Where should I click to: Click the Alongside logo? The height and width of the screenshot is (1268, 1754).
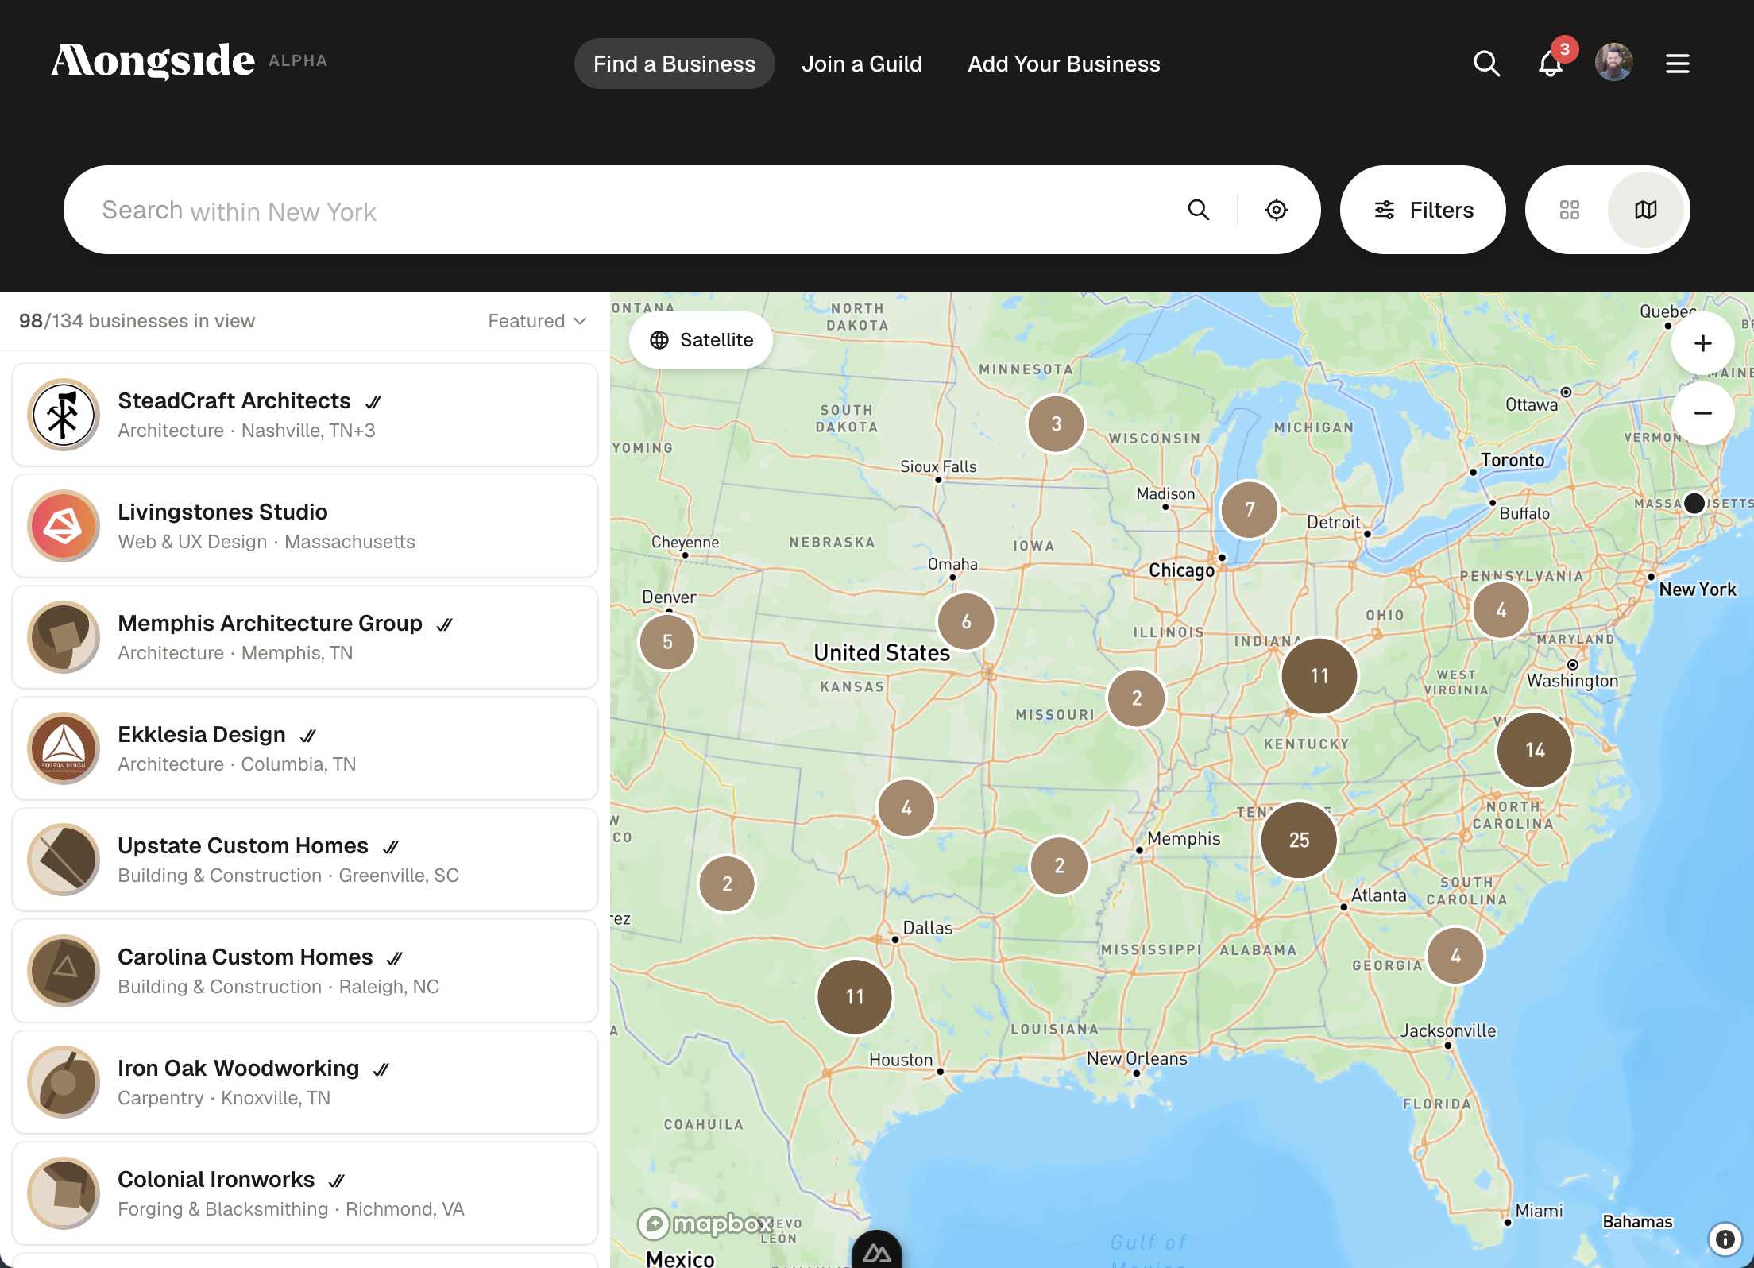point(153,61)
